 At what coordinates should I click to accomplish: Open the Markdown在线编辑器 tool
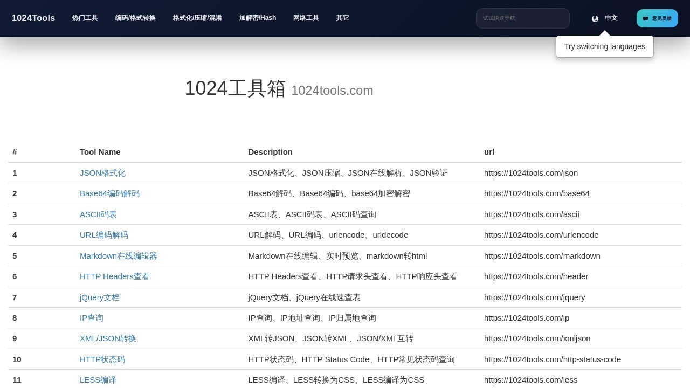click(x=119, y=256)
